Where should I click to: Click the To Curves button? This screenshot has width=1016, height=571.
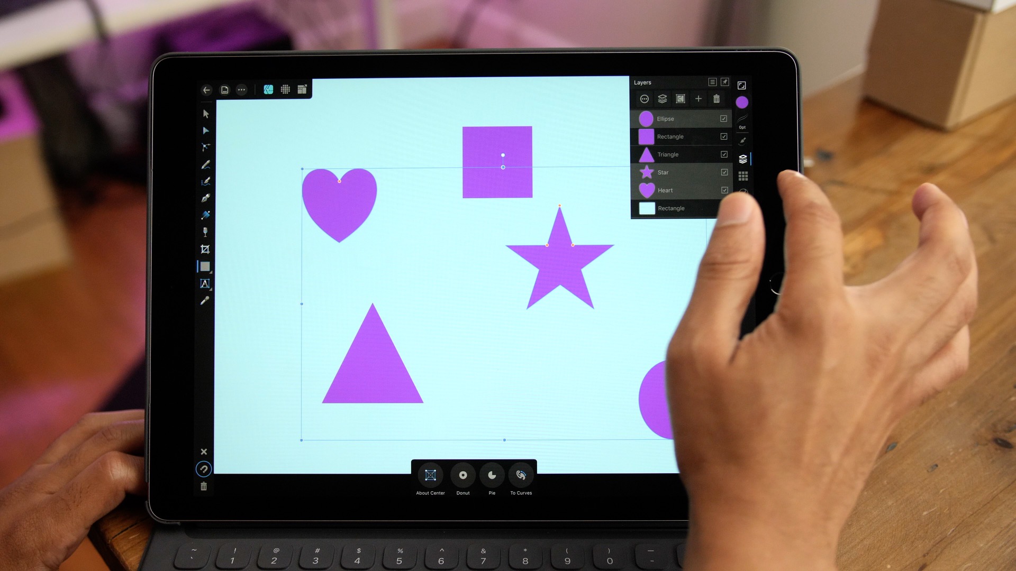(520, 475)
